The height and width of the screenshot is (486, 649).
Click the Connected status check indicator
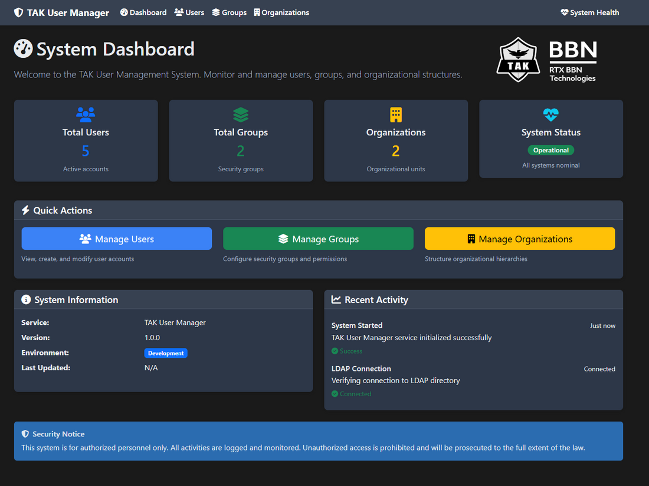point(336,393)
